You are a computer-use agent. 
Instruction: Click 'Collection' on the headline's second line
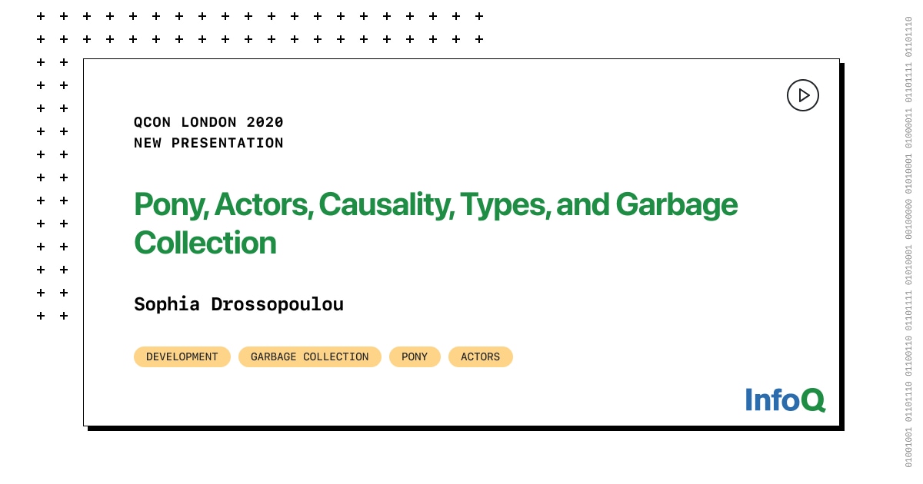click(205, 243)
